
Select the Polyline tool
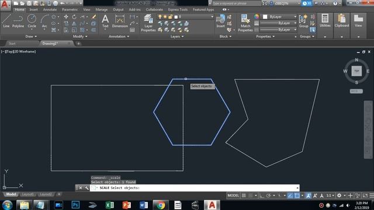point(18,21)
